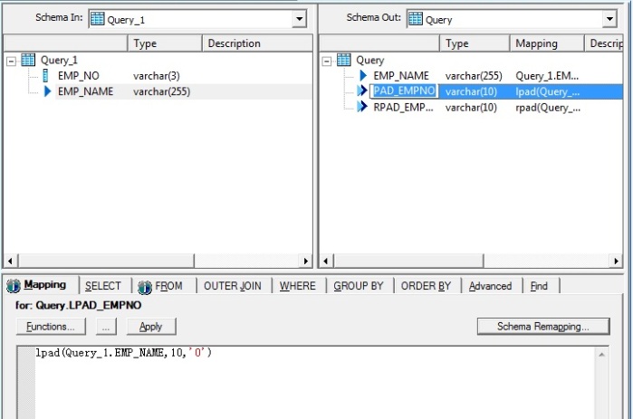This screenshot has width=633, height=419.
Task: Click right scroll arrow of Schema In pane
Action: click(x=305, y=261)
